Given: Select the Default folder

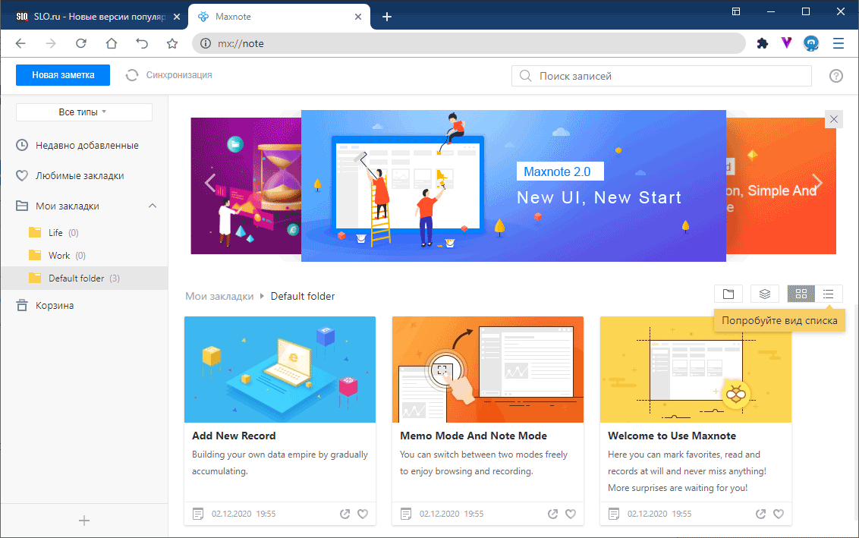Looking at the screenshot, I should click(84, 278).
